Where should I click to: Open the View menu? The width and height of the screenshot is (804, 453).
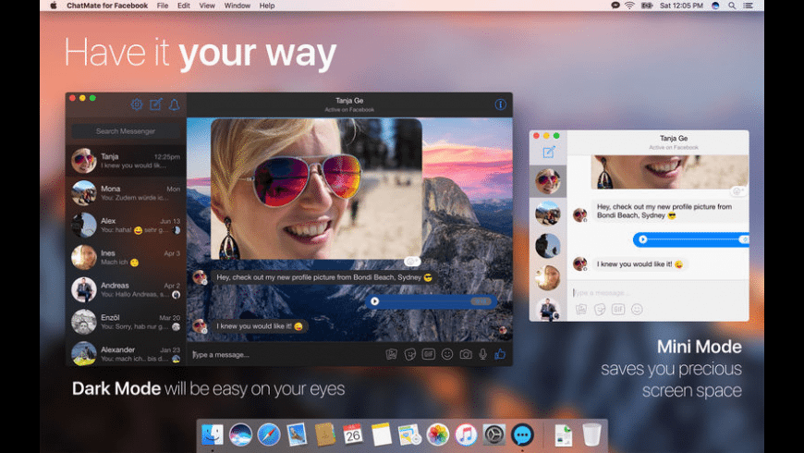207,6
